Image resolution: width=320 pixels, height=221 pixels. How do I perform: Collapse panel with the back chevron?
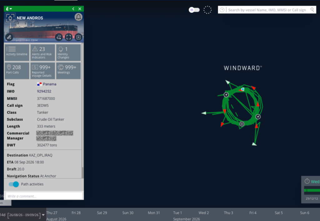point(73,9)
